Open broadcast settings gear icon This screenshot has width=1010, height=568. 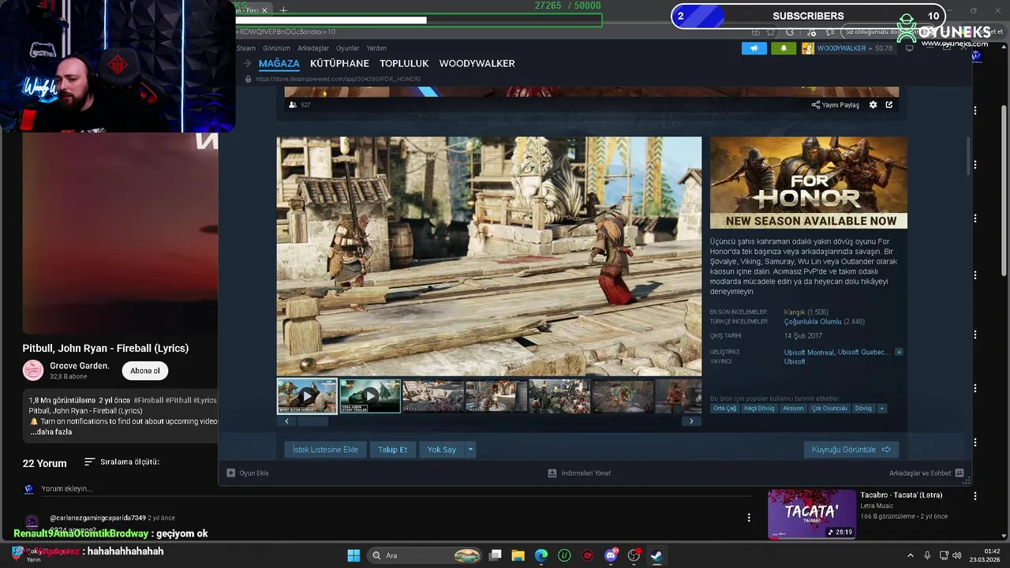coord(873,105)
